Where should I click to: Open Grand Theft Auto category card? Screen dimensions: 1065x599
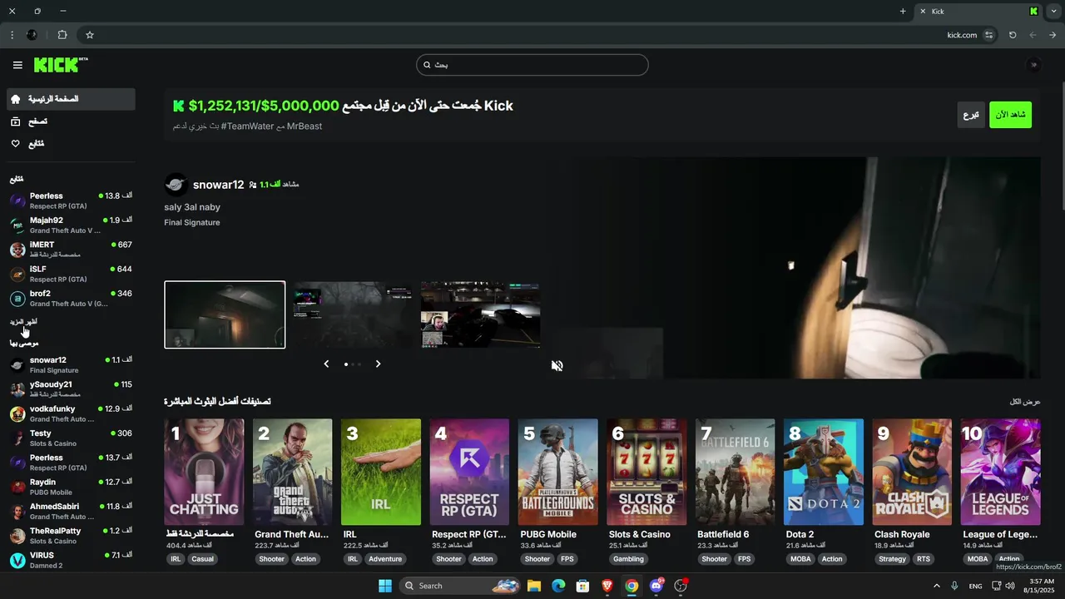pos(292,472)
